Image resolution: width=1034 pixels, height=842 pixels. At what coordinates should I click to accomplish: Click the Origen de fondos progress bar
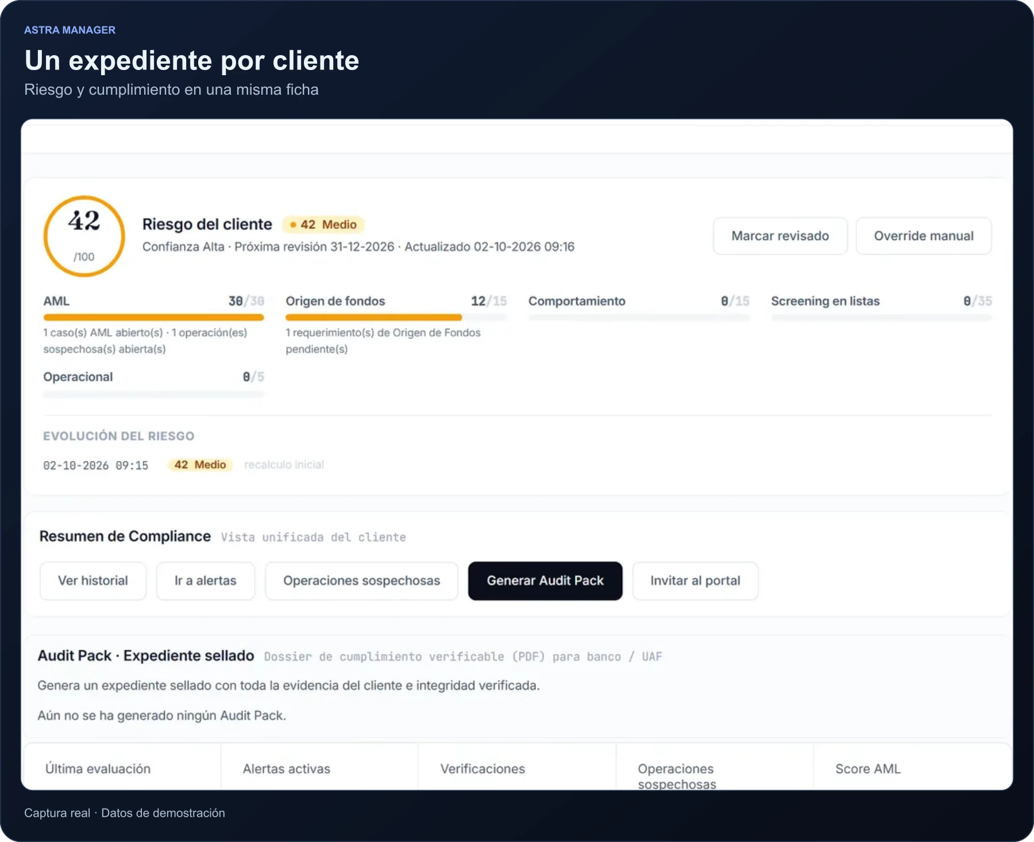tap(396, 317)
